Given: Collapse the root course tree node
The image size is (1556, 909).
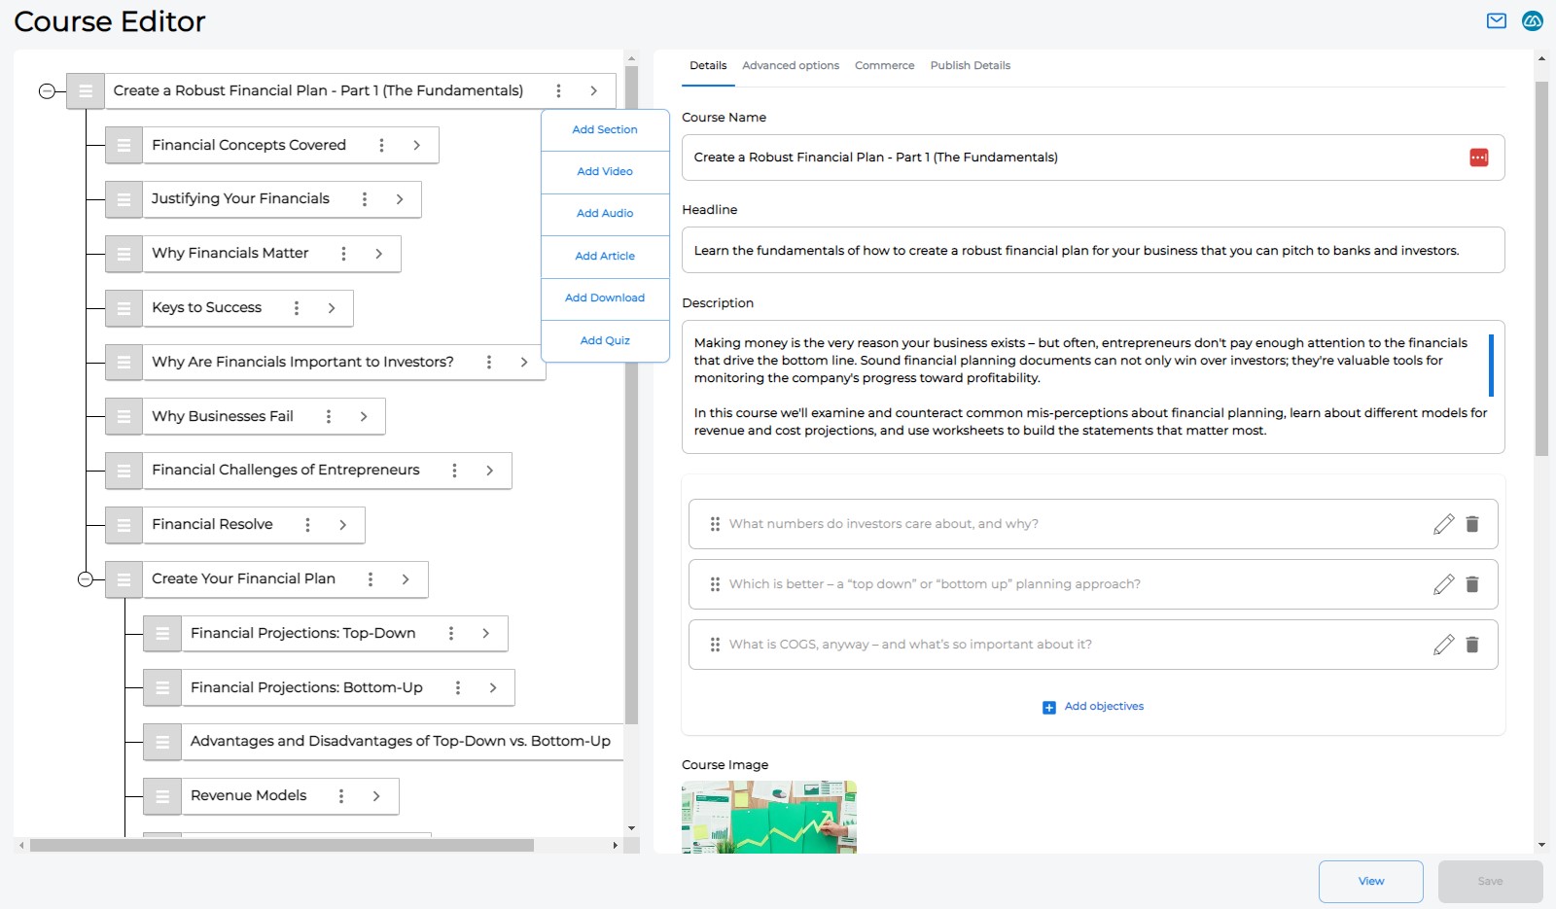Looking at the screenshot, I should pos(46,90).
